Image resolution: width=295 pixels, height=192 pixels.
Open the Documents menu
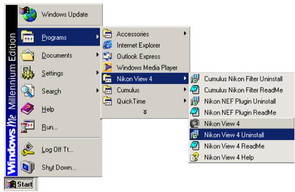(59, 55)
